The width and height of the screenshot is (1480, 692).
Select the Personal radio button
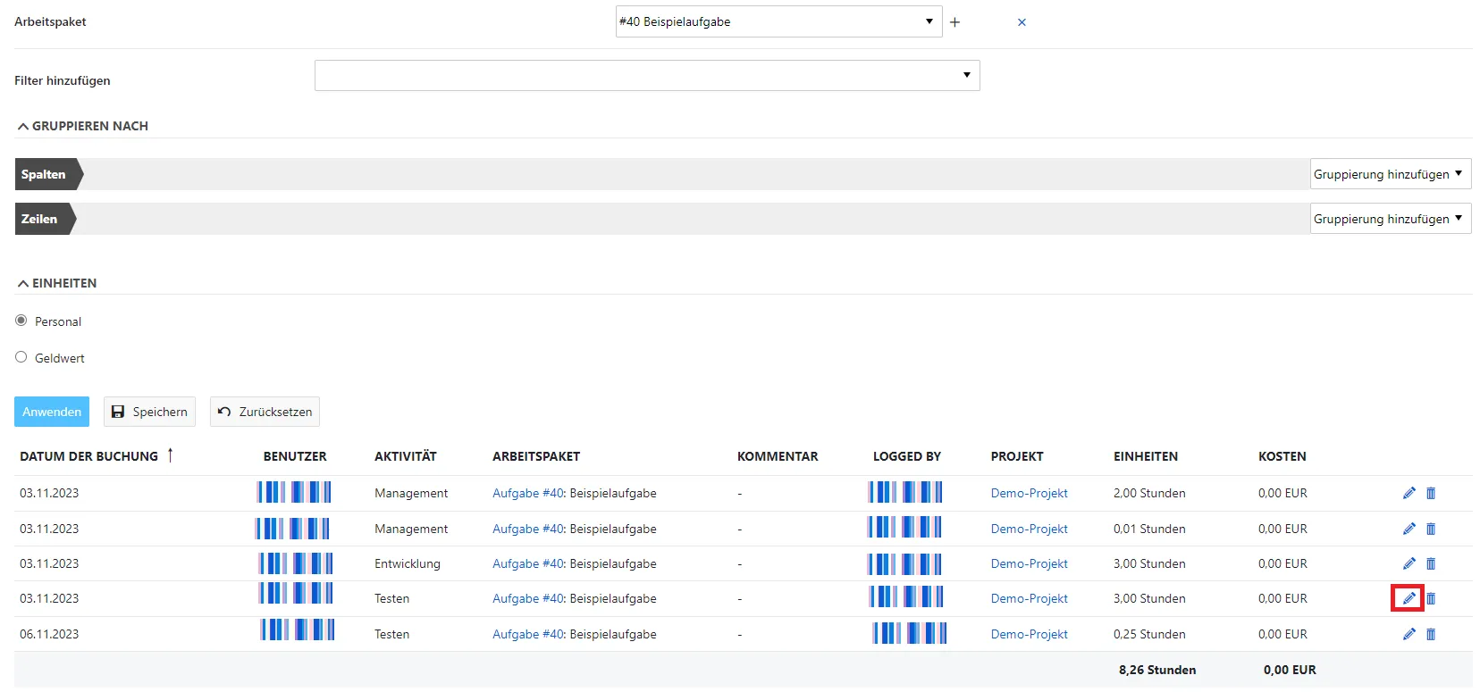(21, 321)
